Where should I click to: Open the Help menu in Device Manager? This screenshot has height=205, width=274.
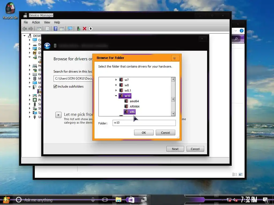[57, 22]
